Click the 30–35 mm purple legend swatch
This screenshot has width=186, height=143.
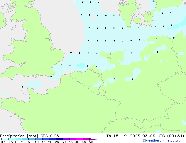[66, 139]
